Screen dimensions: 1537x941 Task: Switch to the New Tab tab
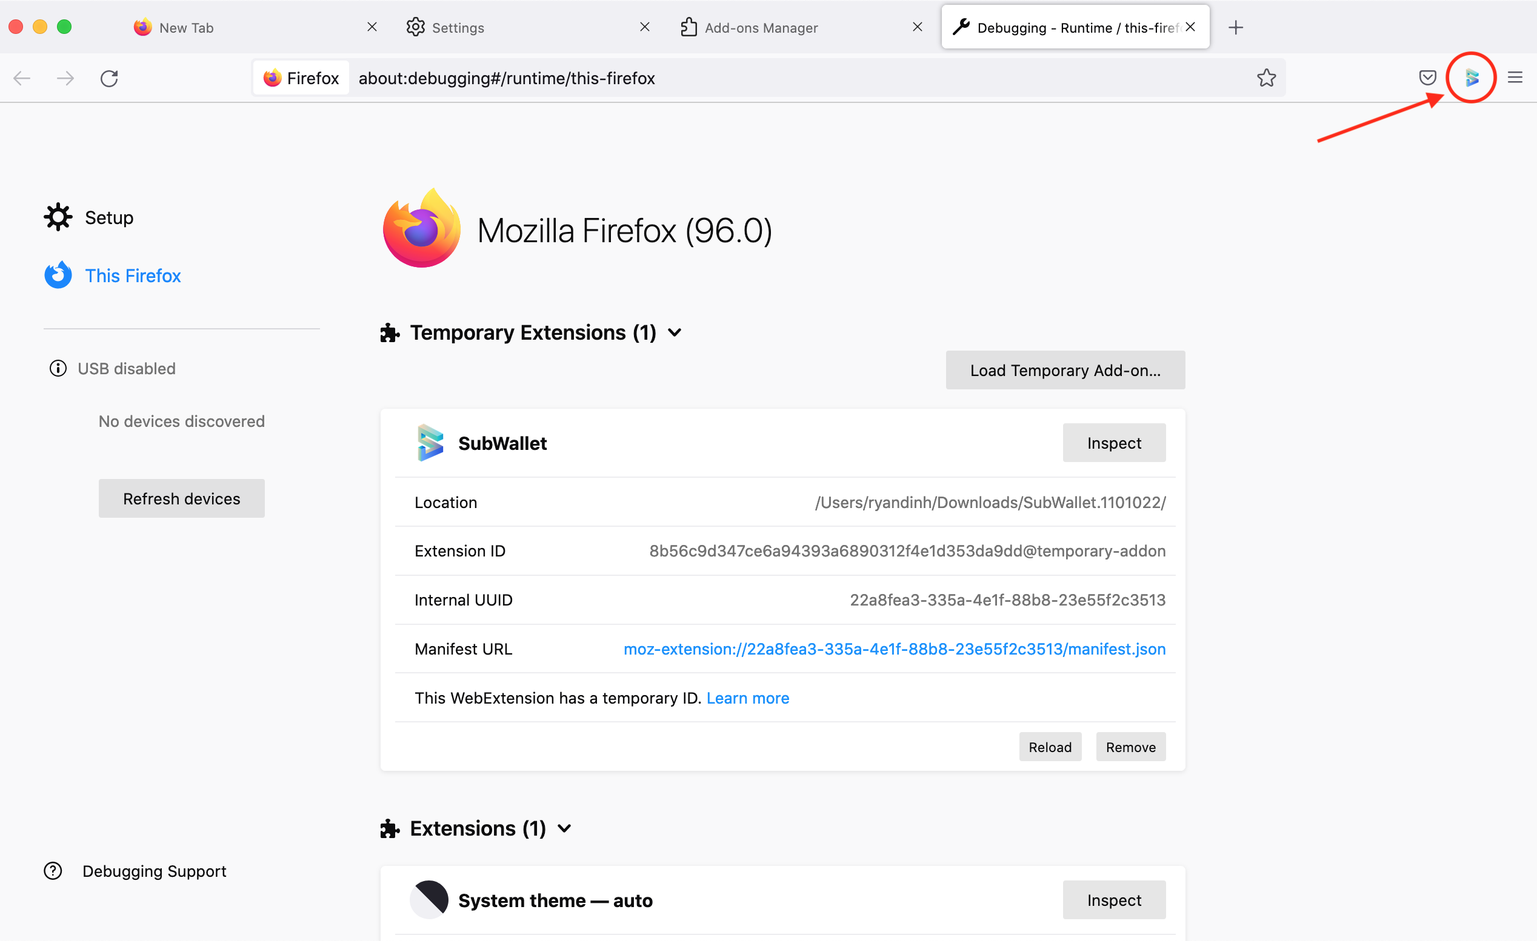tap(256, 27)
